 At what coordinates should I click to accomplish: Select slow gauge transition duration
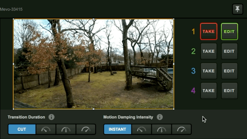pos(46,129)
